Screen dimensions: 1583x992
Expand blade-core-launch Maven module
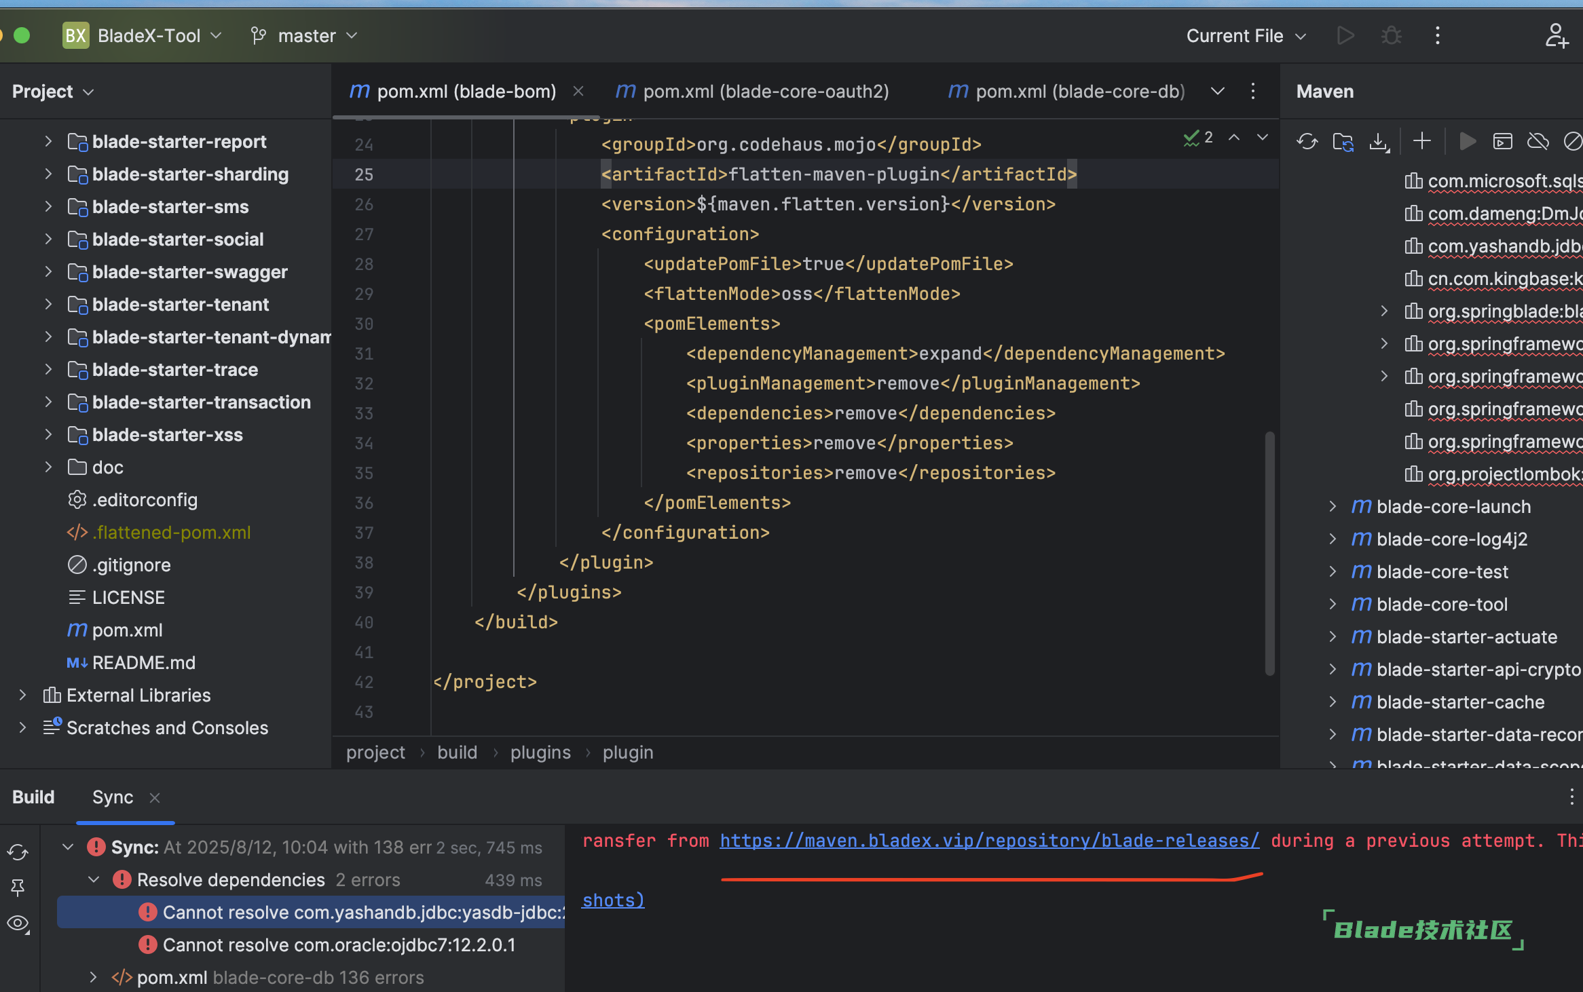(1333, 506)
